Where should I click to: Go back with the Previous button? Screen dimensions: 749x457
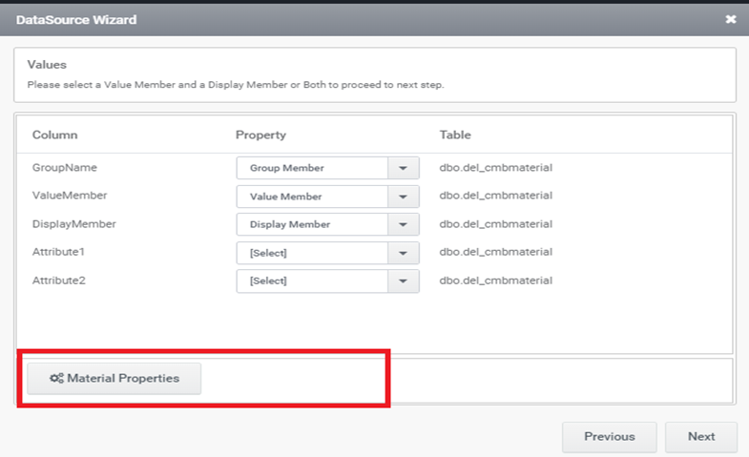(x=609, y=436)
